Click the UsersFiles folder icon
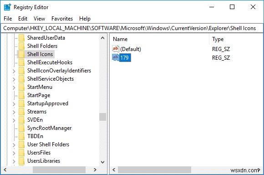This screenshot has height=175, width=264. click(21, 153)
